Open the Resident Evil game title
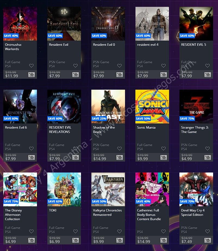This screenshot has width=218, height=251. point(59,45)
